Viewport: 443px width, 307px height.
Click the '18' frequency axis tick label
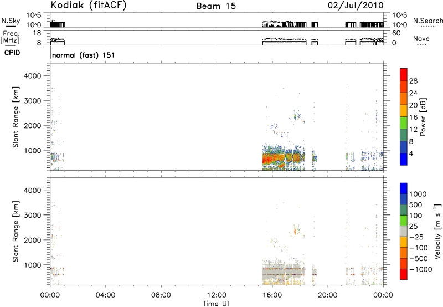(x=37, y=33)
